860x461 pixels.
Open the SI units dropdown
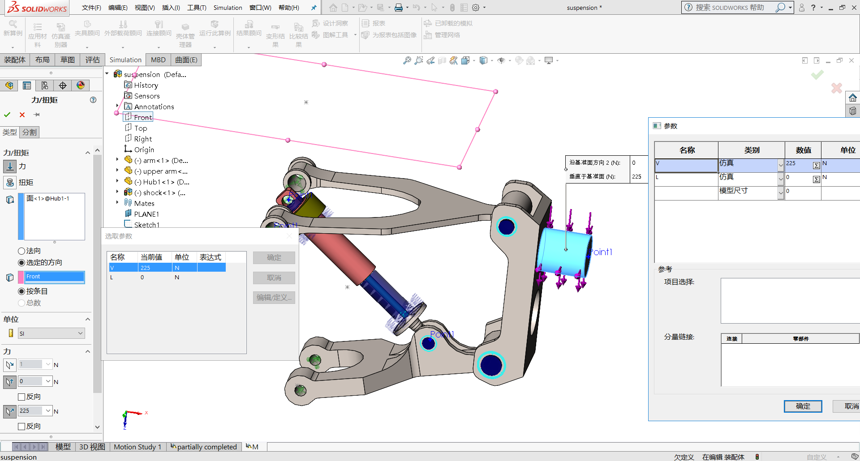pos(80,333)
